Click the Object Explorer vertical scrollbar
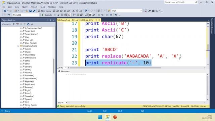 pos(54,66)
